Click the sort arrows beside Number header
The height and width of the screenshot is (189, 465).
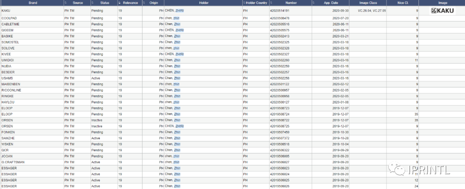tap(271, 3)
